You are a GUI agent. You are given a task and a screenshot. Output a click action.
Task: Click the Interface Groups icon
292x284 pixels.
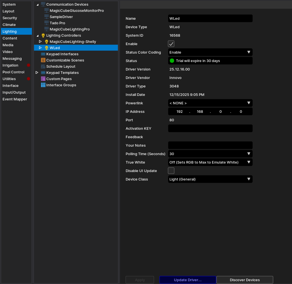tap(43, 85)
